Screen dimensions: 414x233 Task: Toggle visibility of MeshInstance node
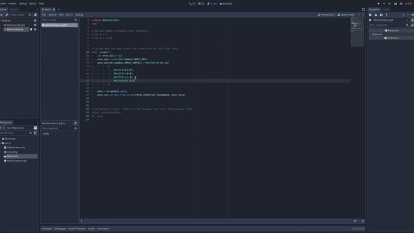pos(35,30)
